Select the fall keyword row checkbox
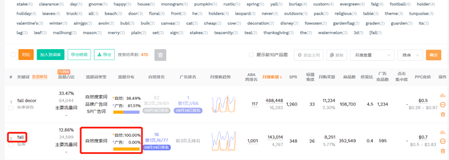Viewport: 449px width, 160px height. [x=11, y=145]
